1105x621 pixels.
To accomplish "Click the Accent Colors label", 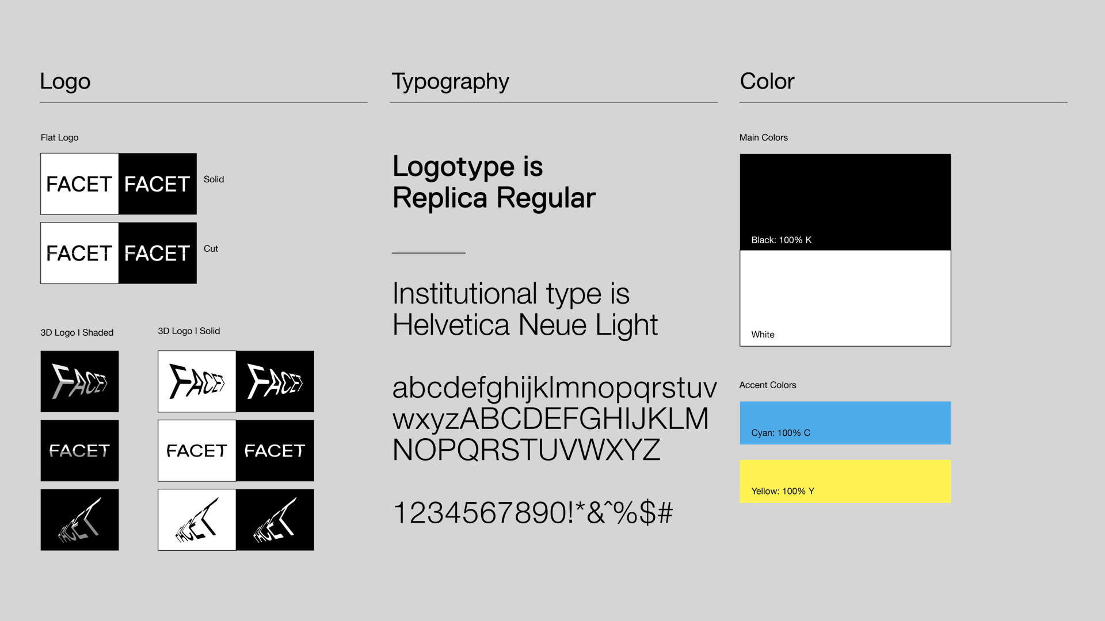I will coord(768,385).
